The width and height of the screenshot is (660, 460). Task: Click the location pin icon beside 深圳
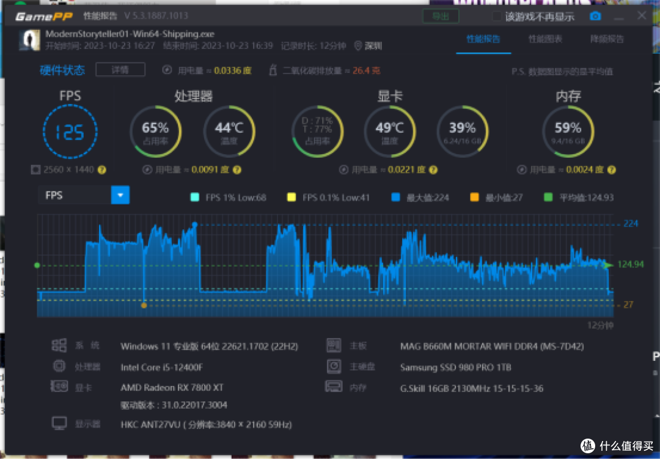pos(358,45)
